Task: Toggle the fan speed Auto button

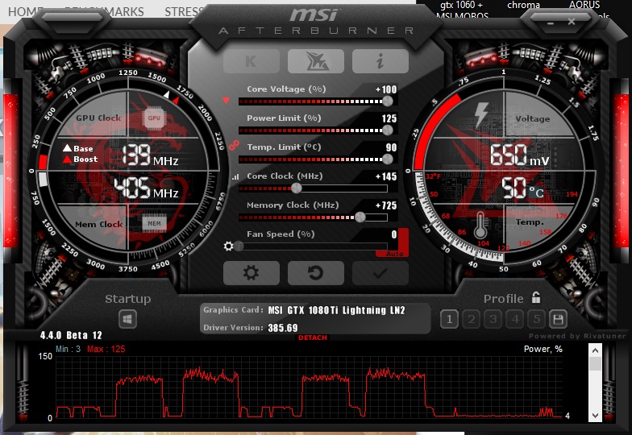Action: [394, 254]
